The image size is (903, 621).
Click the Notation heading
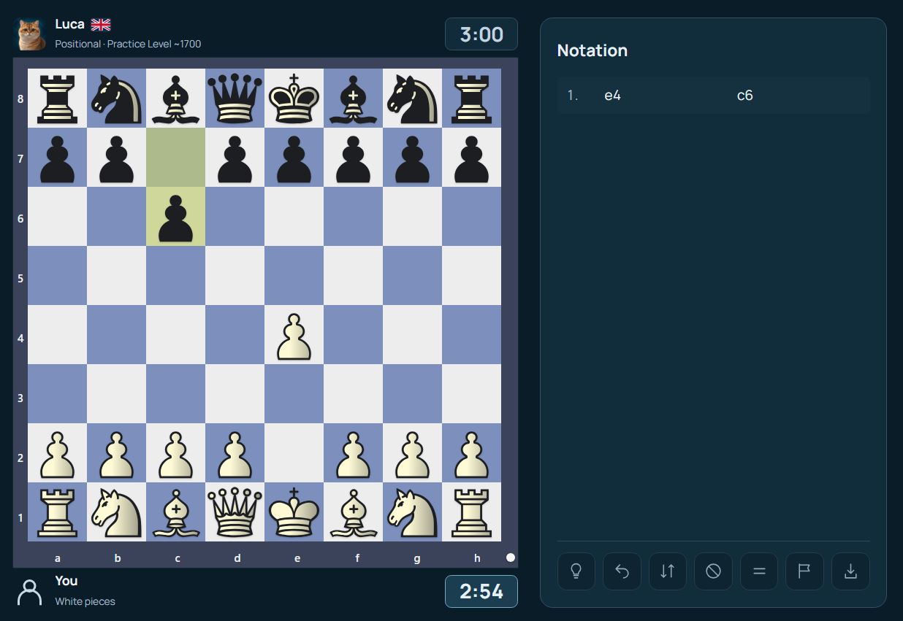pos(593,50)
